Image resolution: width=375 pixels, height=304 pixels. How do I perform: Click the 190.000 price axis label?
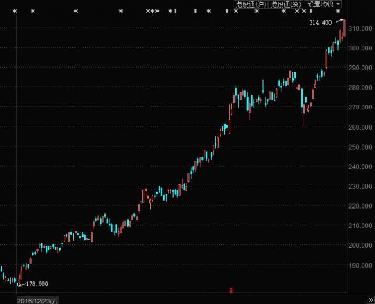[360, 265]
